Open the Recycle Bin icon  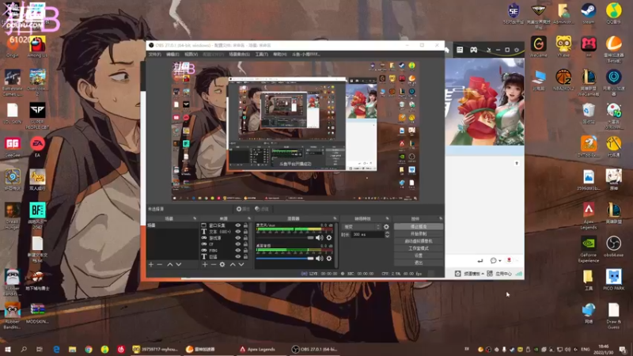[x=588, y=113]
